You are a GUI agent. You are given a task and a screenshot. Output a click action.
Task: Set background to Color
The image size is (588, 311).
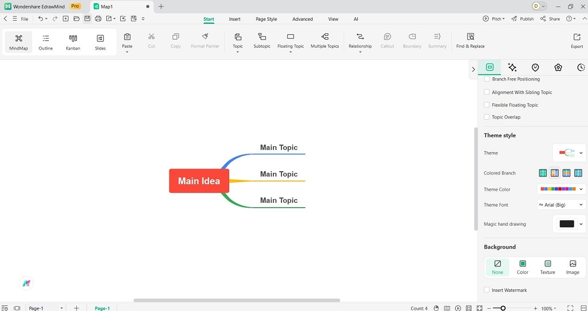coord(522,267)
